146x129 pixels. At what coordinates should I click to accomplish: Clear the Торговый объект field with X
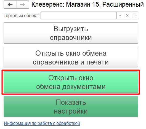click(x=127, y=15)
